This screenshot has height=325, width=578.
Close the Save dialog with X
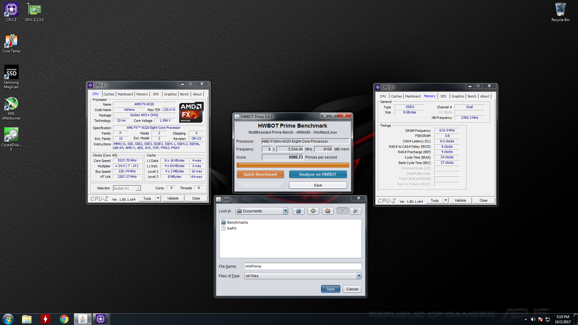coord(359,198)
